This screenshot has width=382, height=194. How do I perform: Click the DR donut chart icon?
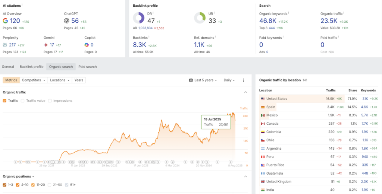[138, 18]
